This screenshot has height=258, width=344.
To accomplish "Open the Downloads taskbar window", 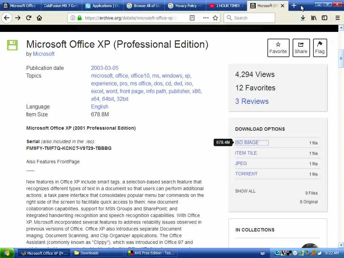I will (x=98, y=253).
